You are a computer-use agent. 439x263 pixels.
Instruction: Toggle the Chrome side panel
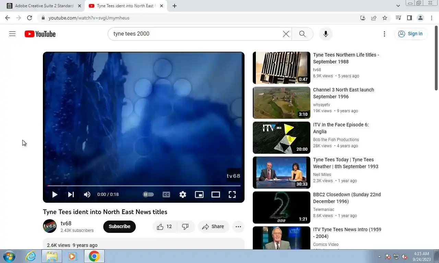[409, 18]
